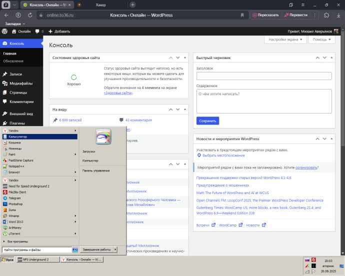Launch FastStone Capture from Start menu
345x276 pixels.
point(40,160)
